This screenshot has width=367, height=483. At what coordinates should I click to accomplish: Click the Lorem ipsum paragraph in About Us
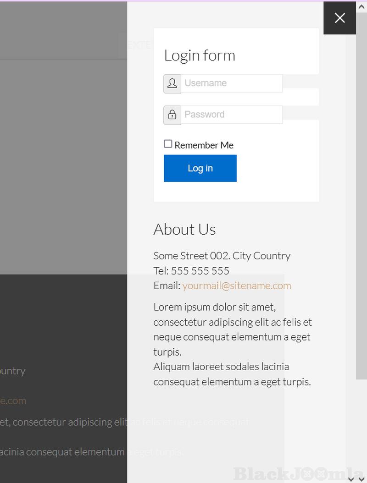point(233,329)
